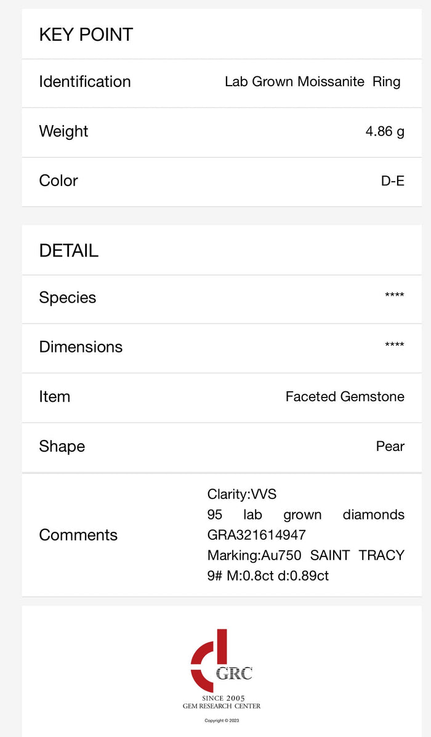Click the Weight row label
431x737 pixels.
pyautogui.click(x=63, y=131)
